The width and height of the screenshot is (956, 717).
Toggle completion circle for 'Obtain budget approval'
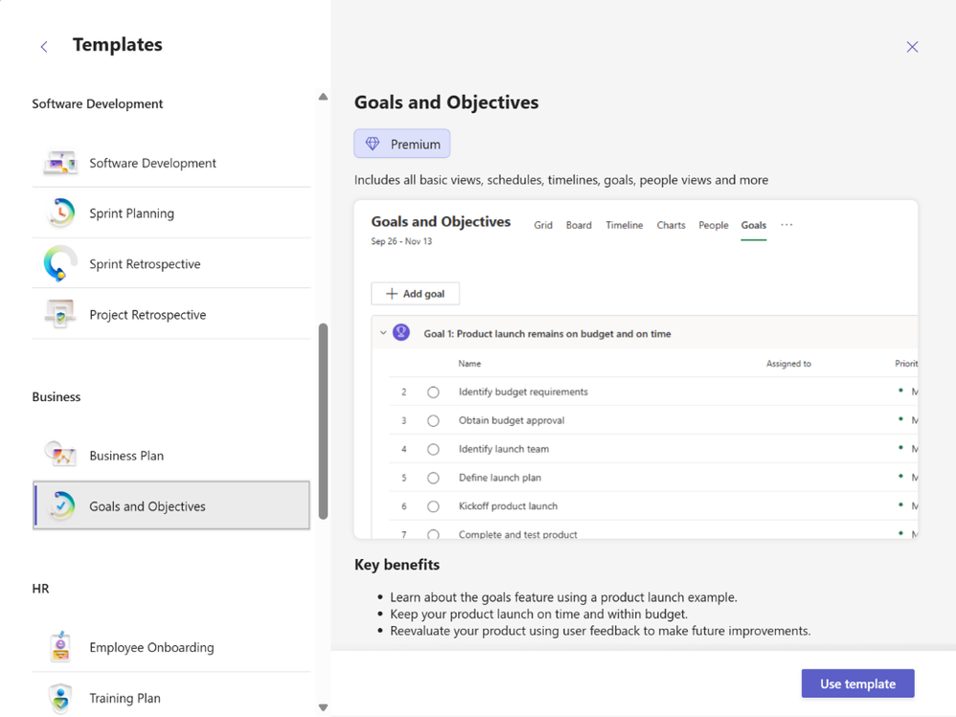pyautogui.click(x=433, y=420)
